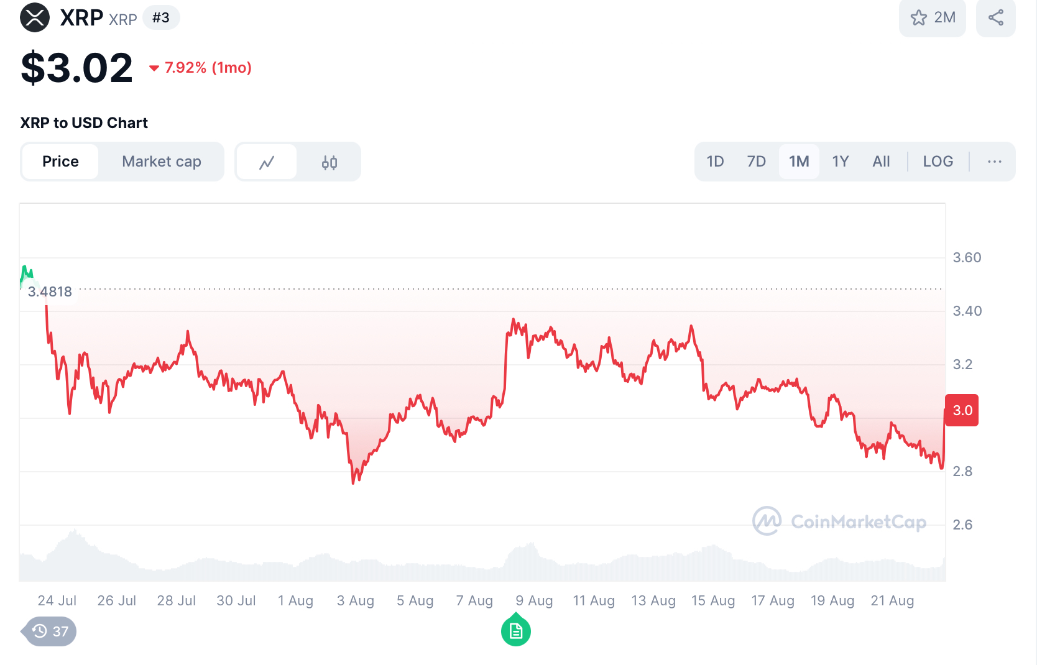Enable LOG scale on chart
Image resolution: width=1037 pixels, height=665 pixels.
(938, 162)
